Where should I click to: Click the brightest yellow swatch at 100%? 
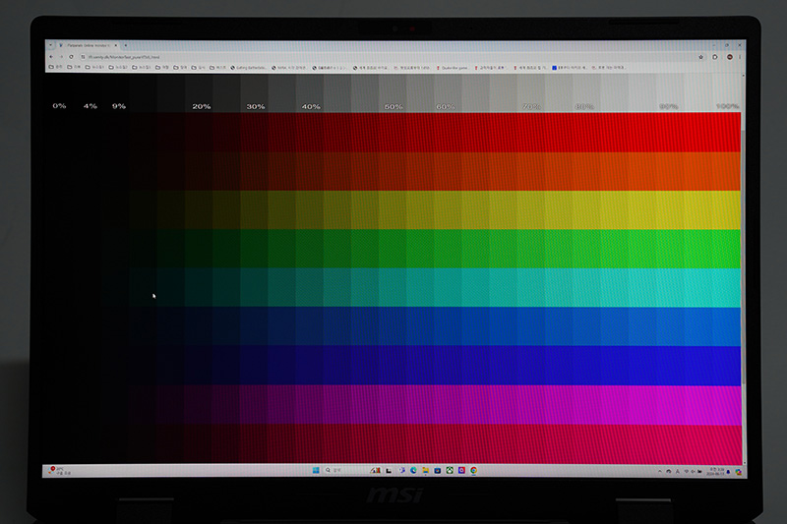(x=727, y=209)
